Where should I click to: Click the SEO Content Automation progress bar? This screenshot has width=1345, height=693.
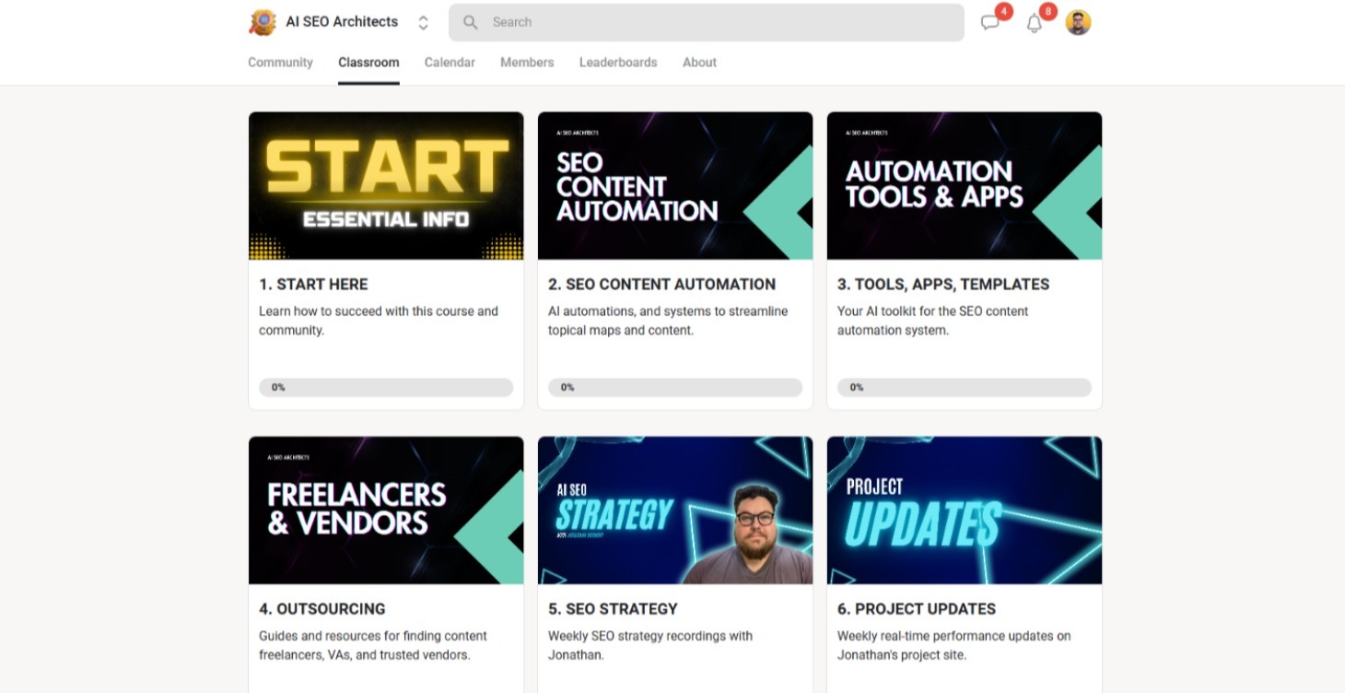675,388
